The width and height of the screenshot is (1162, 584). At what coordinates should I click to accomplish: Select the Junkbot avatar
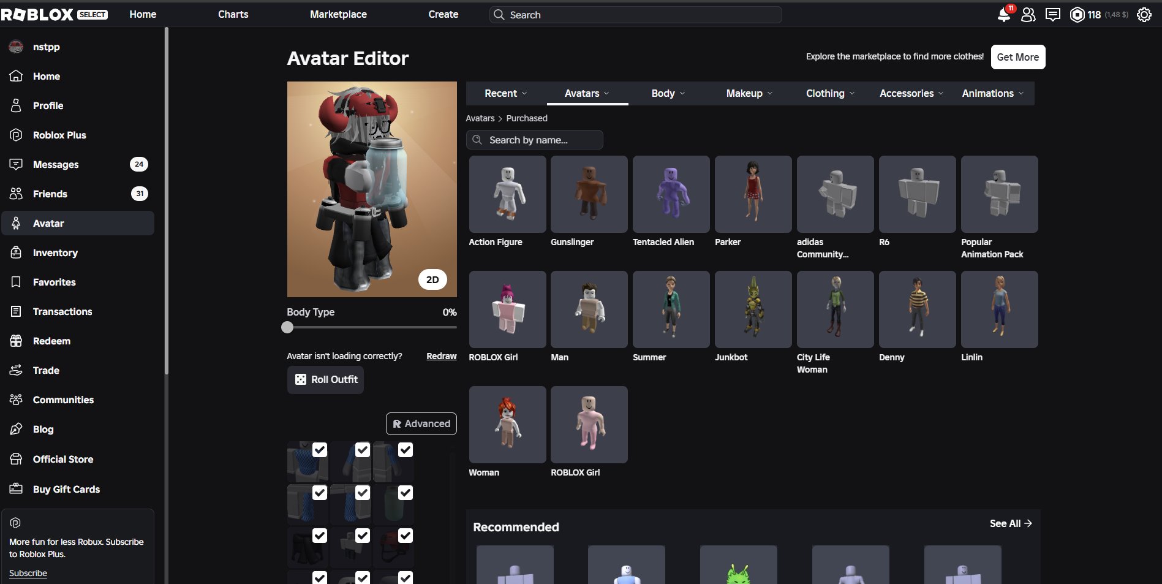point(753,309)
